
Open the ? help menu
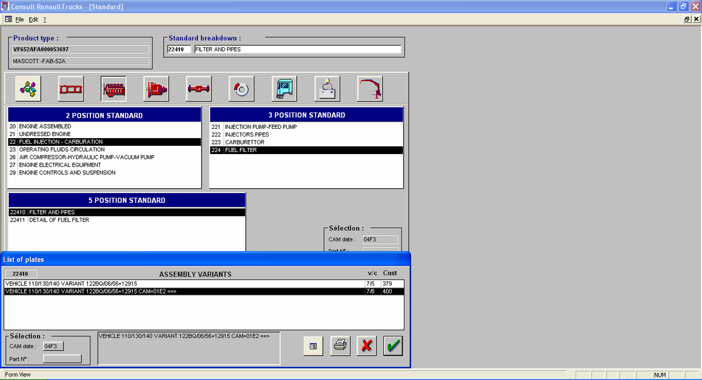point(45,19)
